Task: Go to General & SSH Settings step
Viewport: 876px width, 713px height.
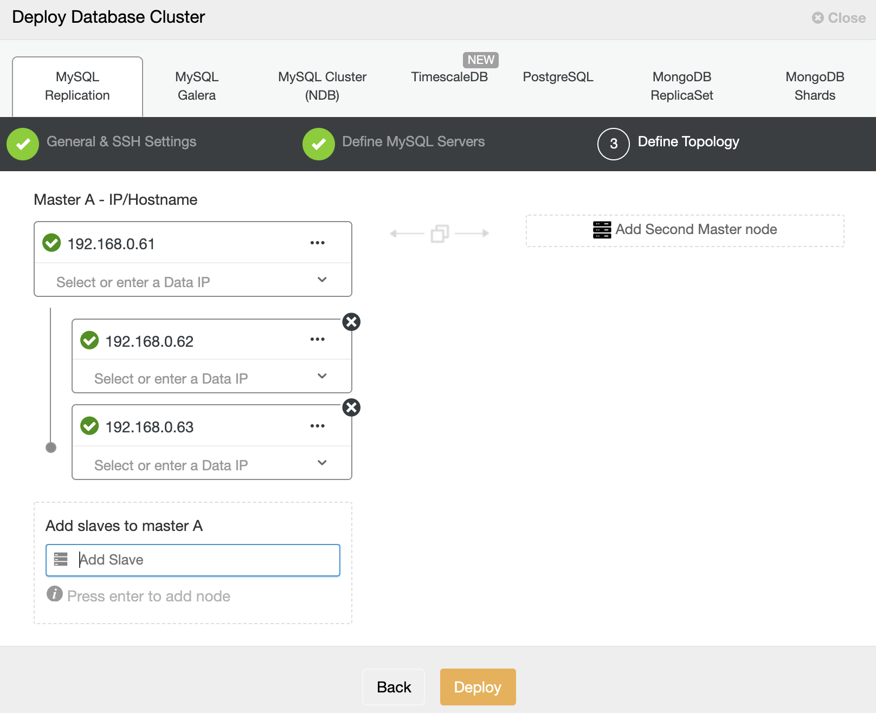Action: pos(121,142)
